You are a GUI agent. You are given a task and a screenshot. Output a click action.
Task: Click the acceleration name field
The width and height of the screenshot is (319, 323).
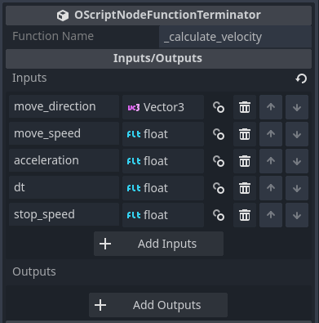pos(64,160)
